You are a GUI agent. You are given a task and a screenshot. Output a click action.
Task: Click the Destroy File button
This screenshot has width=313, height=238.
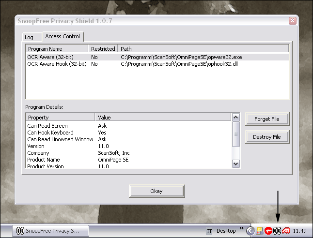coord(267,137)
